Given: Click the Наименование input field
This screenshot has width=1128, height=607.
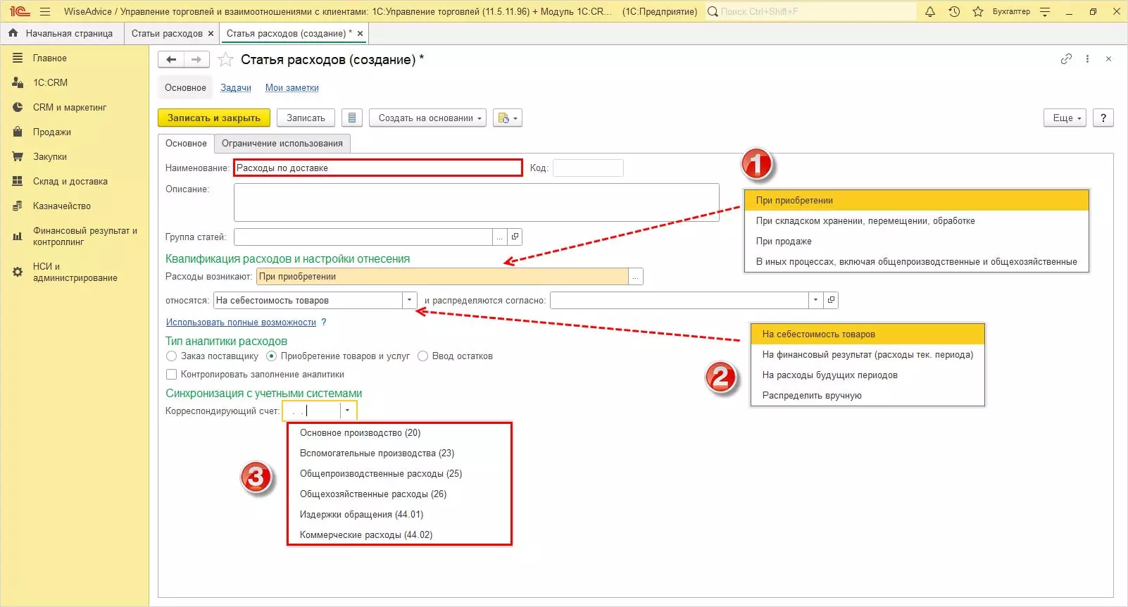Looking at the screenshot, I should [x=378, y=168].
